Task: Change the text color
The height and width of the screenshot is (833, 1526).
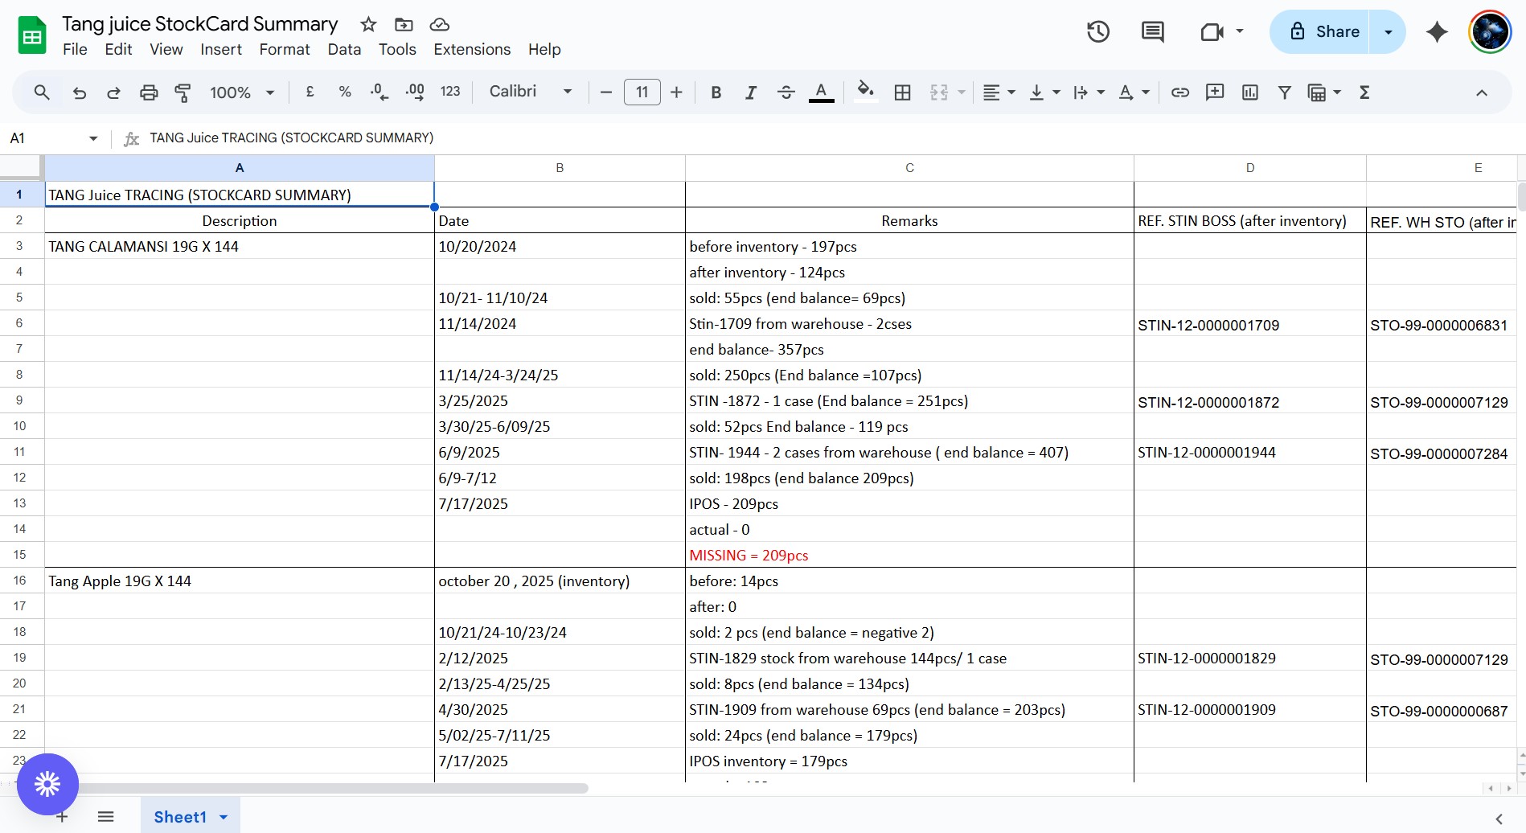Action: (x=821, y=92)
